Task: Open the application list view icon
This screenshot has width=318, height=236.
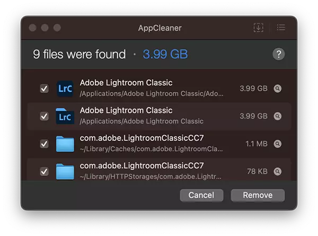Action: point(281,28)
